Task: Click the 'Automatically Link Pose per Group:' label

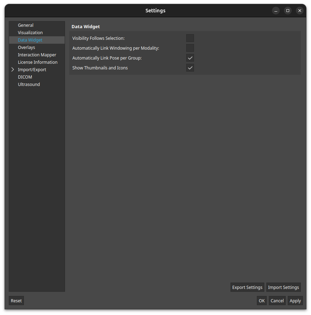Action: click(107, 58)
